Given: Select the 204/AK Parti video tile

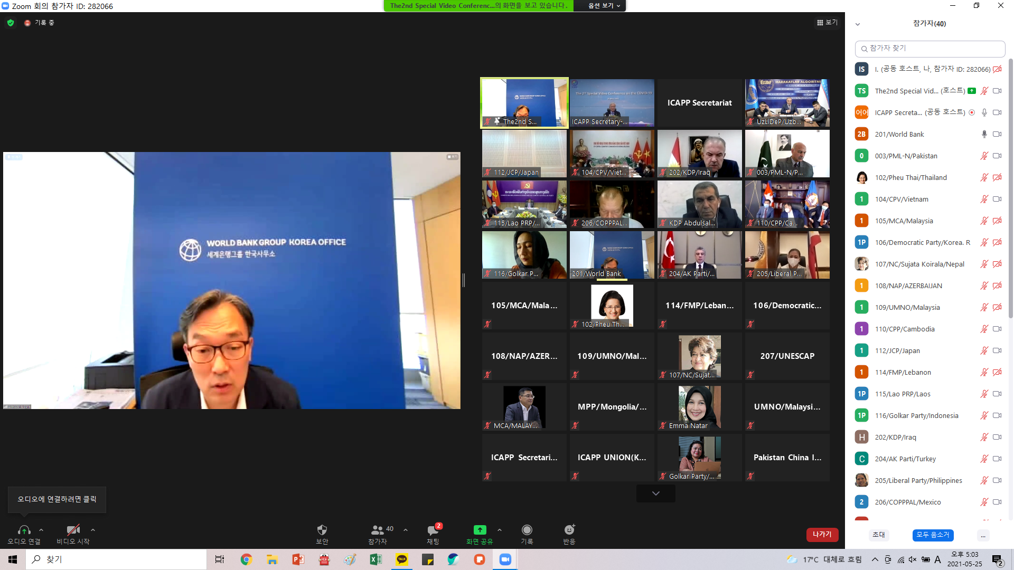Looking at the screenshot, I should tap(699, 255).
